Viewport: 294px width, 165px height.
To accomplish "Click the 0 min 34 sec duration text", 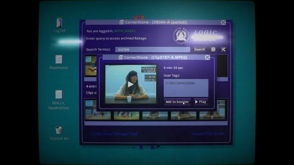I will tap(173, 68).
